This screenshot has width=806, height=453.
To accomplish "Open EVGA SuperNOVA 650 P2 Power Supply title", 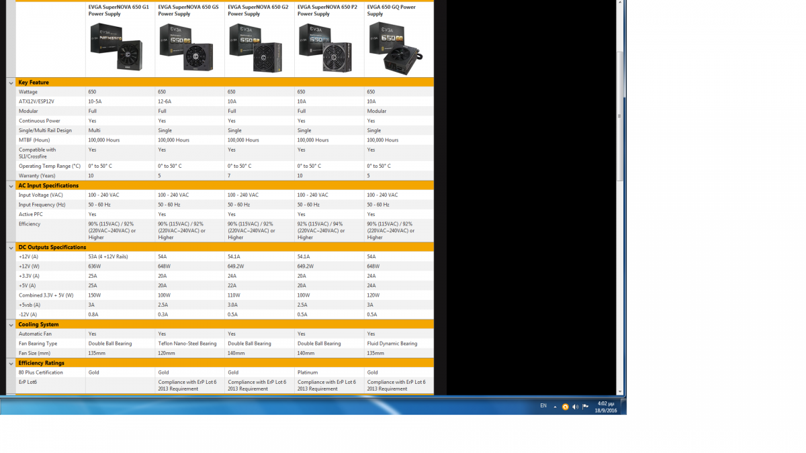I will [x=328, y=10].
